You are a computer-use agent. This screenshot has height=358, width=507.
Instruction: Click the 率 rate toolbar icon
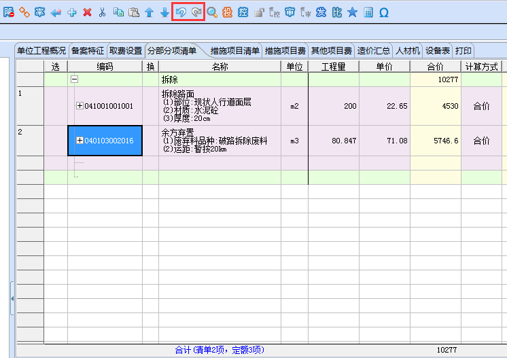pos(40,12)
